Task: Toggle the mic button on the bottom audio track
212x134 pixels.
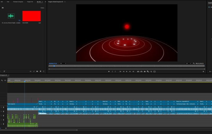Action: point(4,124)
